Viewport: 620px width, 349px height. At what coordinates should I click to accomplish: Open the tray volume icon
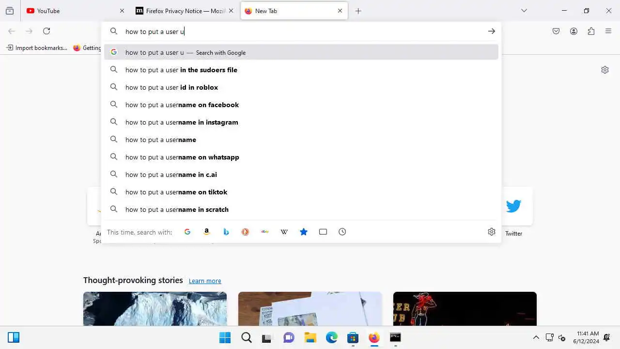coord(562,337)
